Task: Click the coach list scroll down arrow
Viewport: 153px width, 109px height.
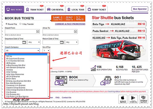Action: 48,97
